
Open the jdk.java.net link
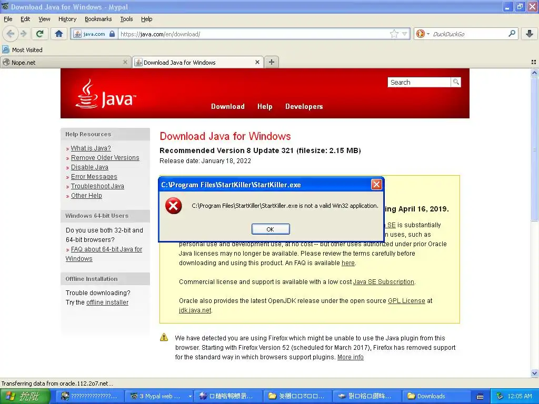(195, 310)
